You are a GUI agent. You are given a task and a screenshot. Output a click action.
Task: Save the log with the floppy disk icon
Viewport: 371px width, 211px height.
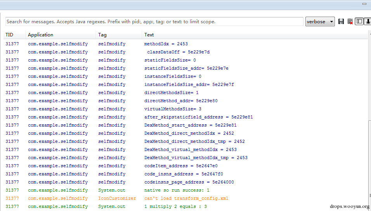coord(341,21)
